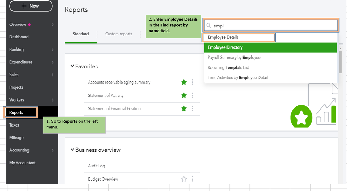Open more options for Accounts receivable aging summary
Viewport: 347px width, 191px height.
pyautogui.click(x=193, y=82)
